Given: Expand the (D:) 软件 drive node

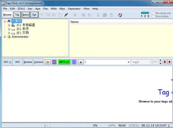Looking at the screenshot, I should tap(9, 29).
